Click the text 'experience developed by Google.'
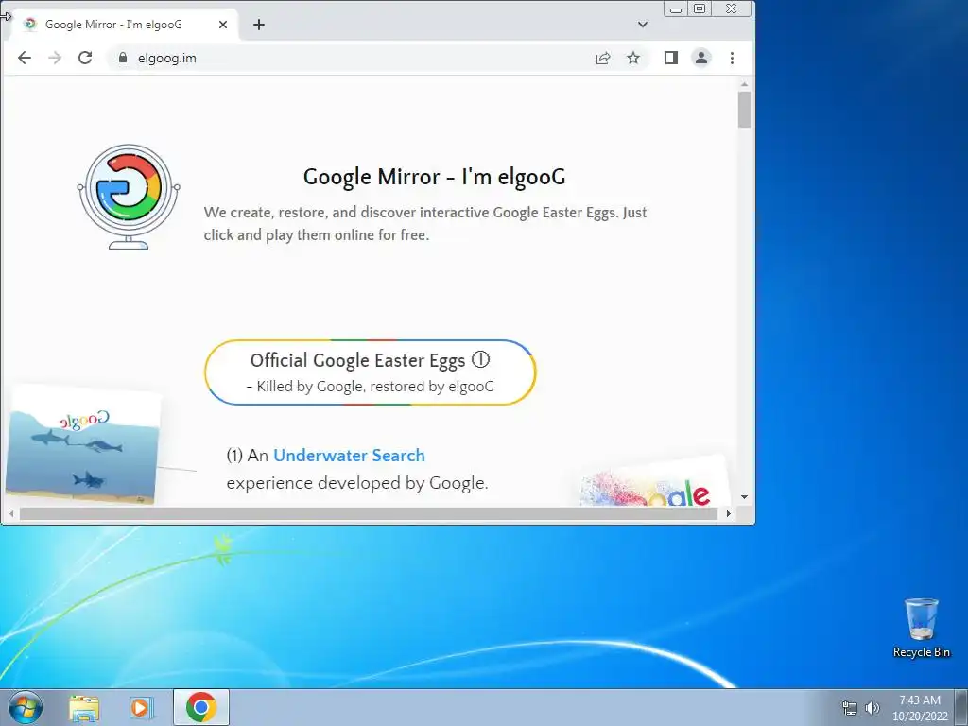Screen dimensions: 968x726 [356, 483]
